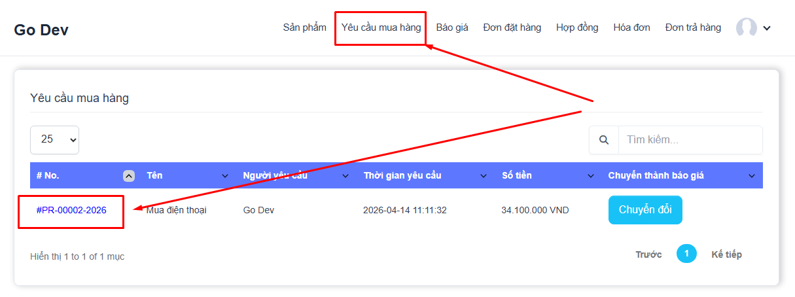Sort by Số tiền column

coord(591,176)
